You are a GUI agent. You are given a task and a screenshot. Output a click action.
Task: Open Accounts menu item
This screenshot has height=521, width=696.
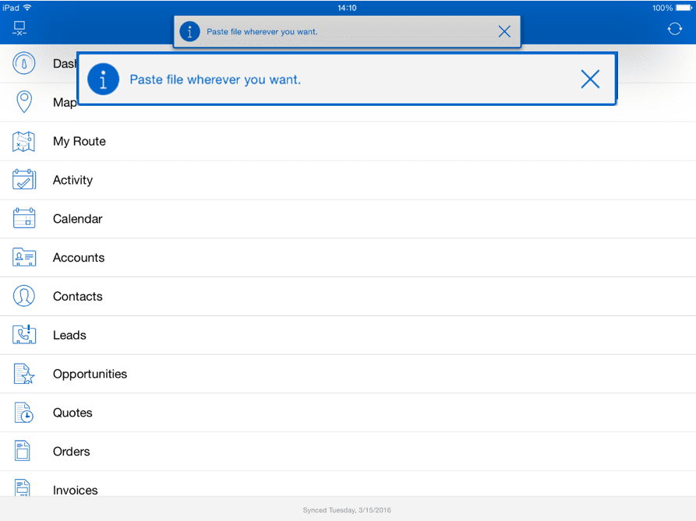click(x=348, y=258)
